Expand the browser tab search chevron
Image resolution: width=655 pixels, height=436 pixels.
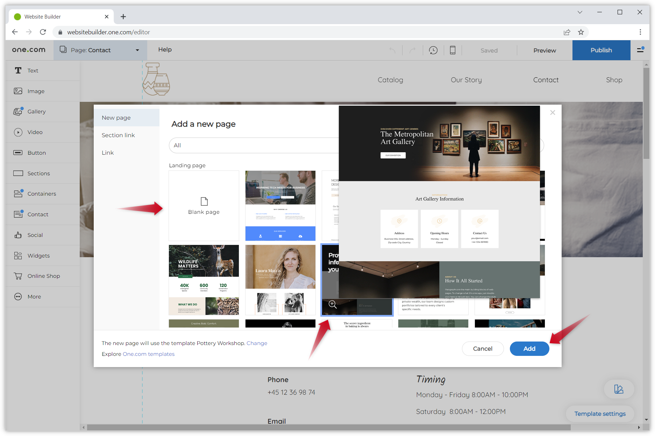click(x=580, y=12)
